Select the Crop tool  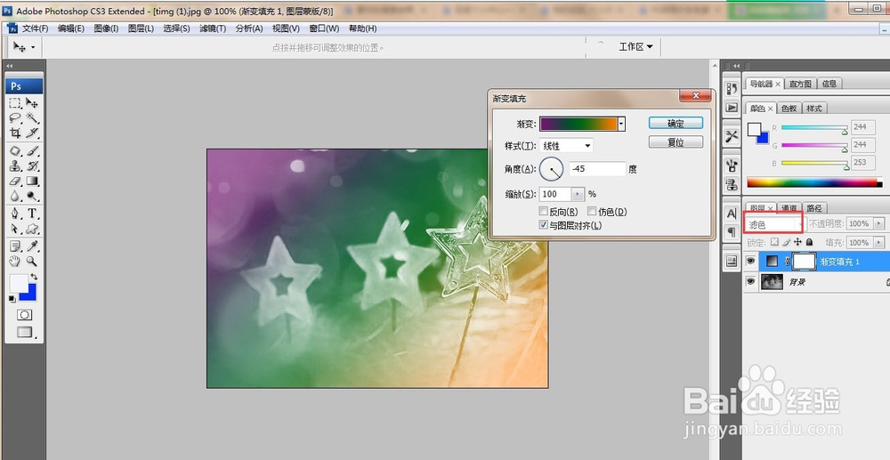tap(15, 133)
